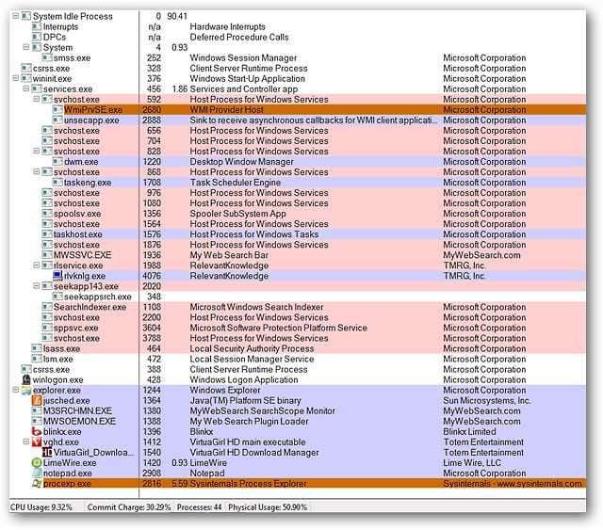
Task: Click 'Local Security Authority Process' description
Action: click(x=252, y=348)
